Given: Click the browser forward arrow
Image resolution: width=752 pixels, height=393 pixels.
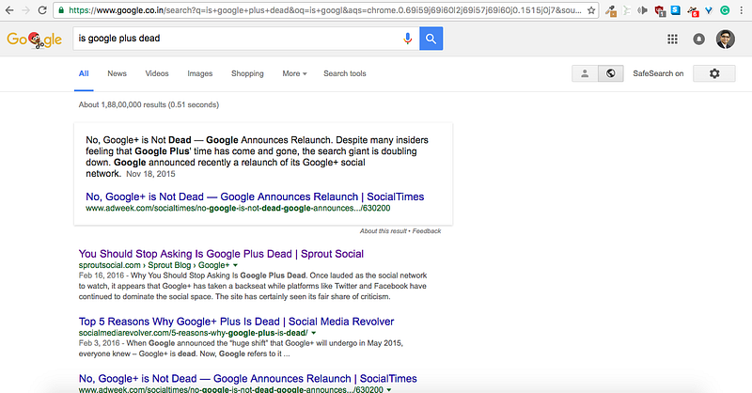Looking at the screenshot, I should click(26, 10).
